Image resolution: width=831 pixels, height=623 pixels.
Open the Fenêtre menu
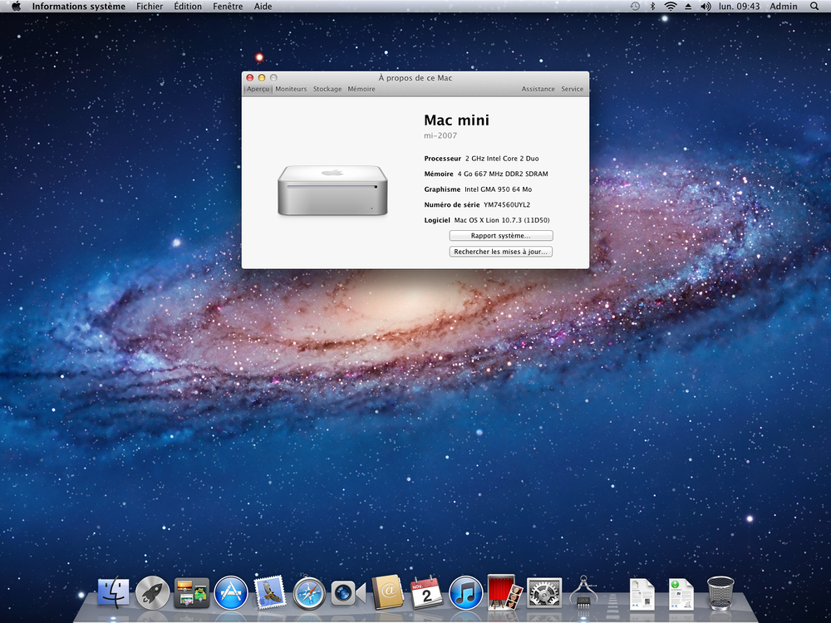(228, 7)
